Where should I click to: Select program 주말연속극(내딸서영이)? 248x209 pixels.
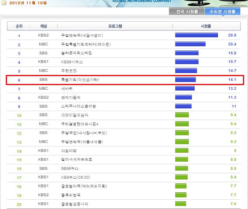click(82, 35)
